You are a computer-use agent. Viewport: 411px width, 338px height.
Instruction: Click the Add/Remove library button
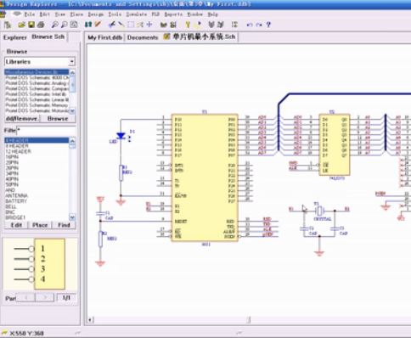(22, 119)
